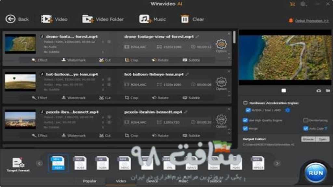This screenshot has width=333, height=187.
Task: Cut the drone-footage video
Action: click(x=105, y=60)
